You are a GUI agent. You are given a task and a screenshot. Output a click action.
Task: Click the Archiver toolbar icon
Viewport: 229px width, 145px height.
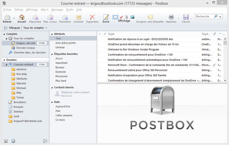pyautogui.click(x=79, y=17)
